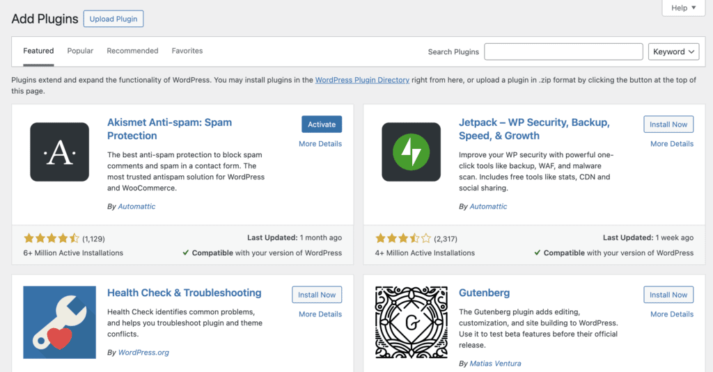
Task: Open More Details for Jetpack
Action: [x=672, y=143]
